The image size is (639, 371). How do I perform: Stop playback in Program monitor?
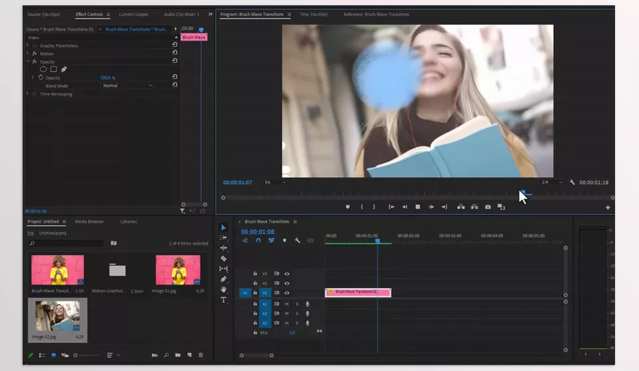tap(418, 207)
